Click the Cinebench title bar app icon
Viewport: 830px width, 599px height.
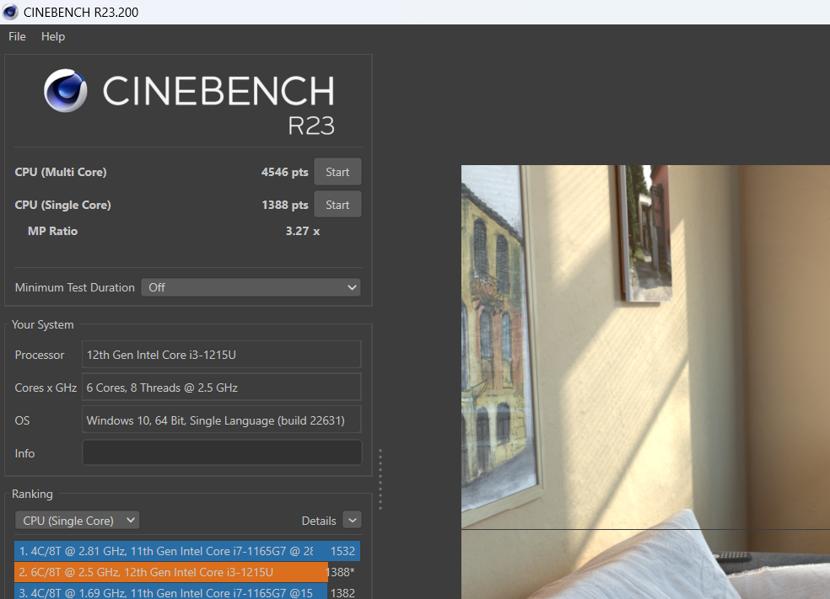tap(10, 12)
